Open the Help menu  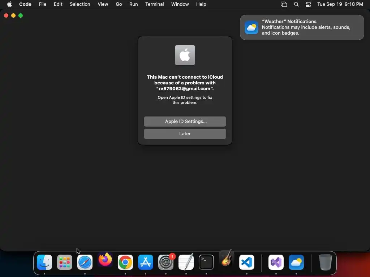201,4
